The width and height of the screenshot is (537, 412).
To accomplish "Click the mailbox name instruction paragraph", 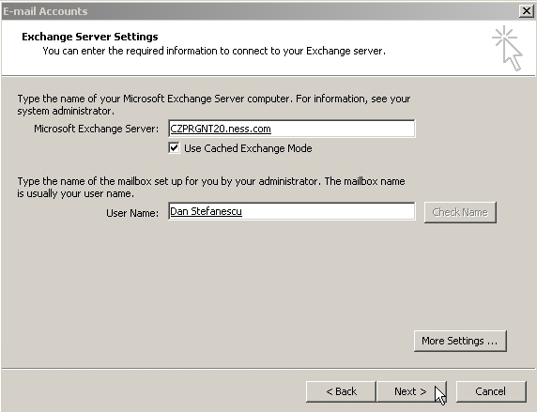I will [x=211, y=188].
